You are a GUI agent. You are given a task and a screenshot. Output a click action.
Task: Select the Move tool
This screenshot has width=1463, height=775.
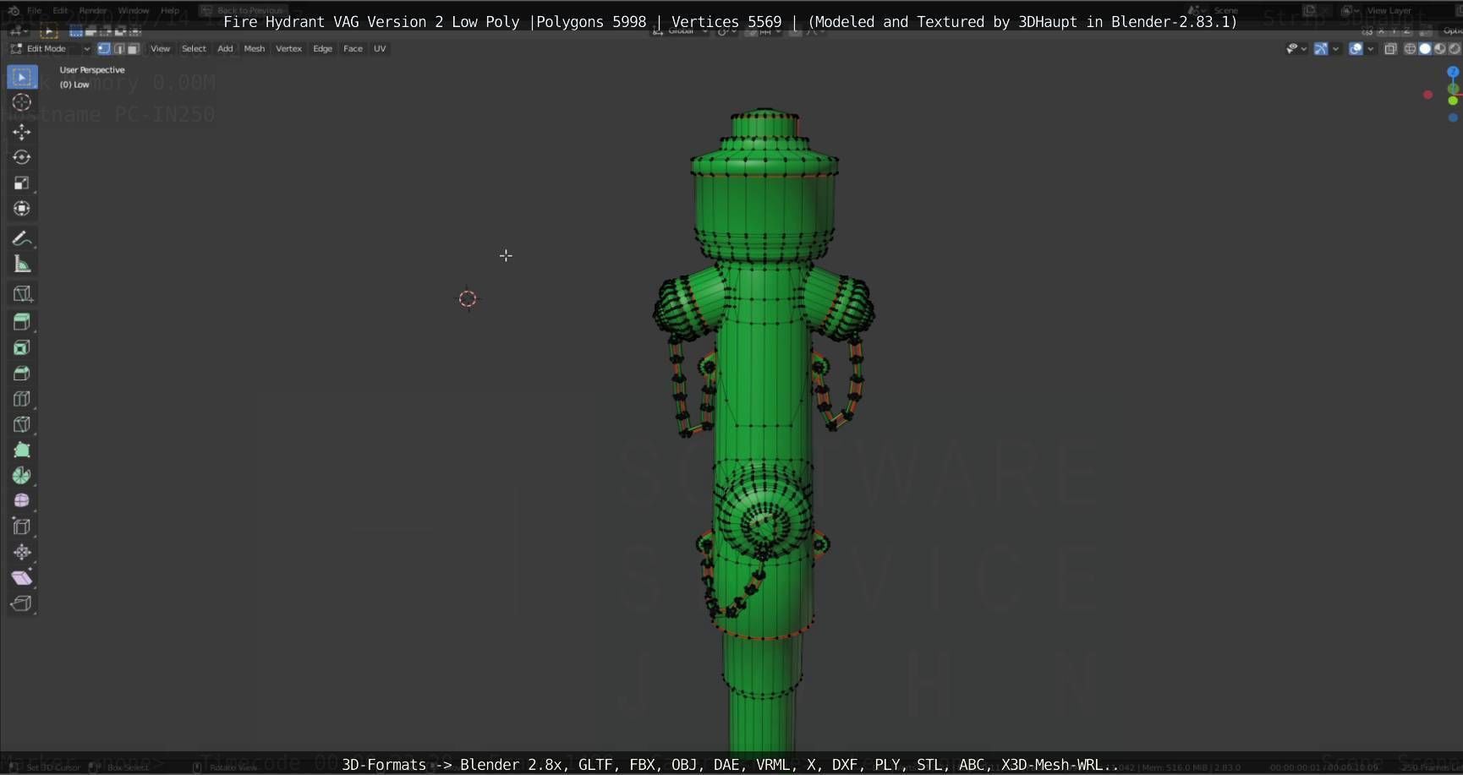point(22,132)
